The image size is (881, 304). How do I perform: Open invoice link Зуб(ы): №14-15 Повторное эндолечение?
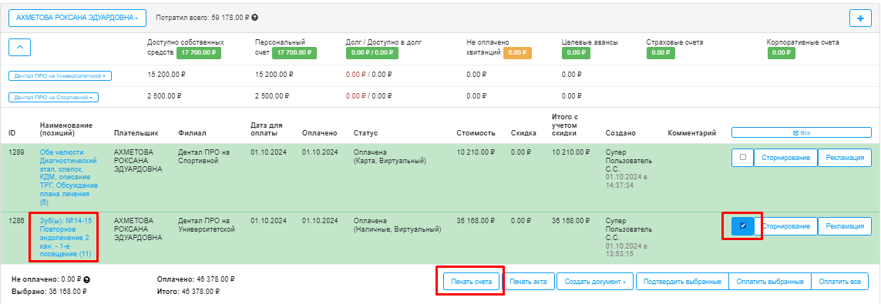pos(66,237)
